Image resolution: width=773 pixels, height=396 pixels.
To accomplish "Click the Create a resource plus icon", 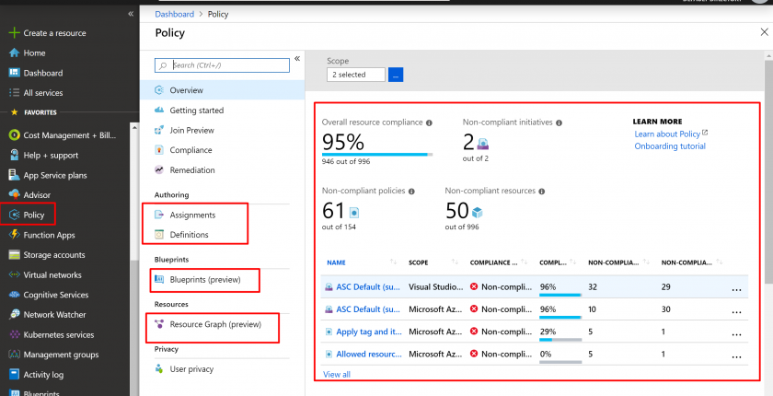I will 14,33.
